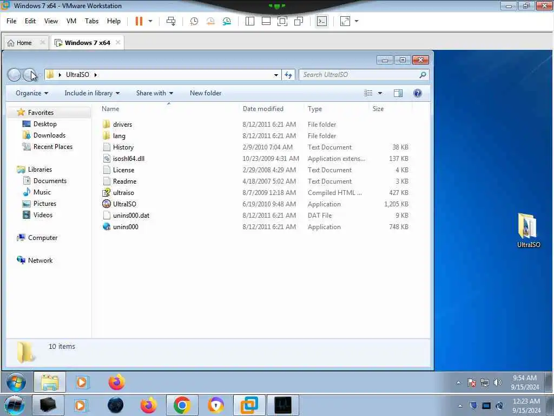The height and width of the screenshot is (416, 554).
Task: Click the Search UltraISO input field
Action: coord(359,75)
